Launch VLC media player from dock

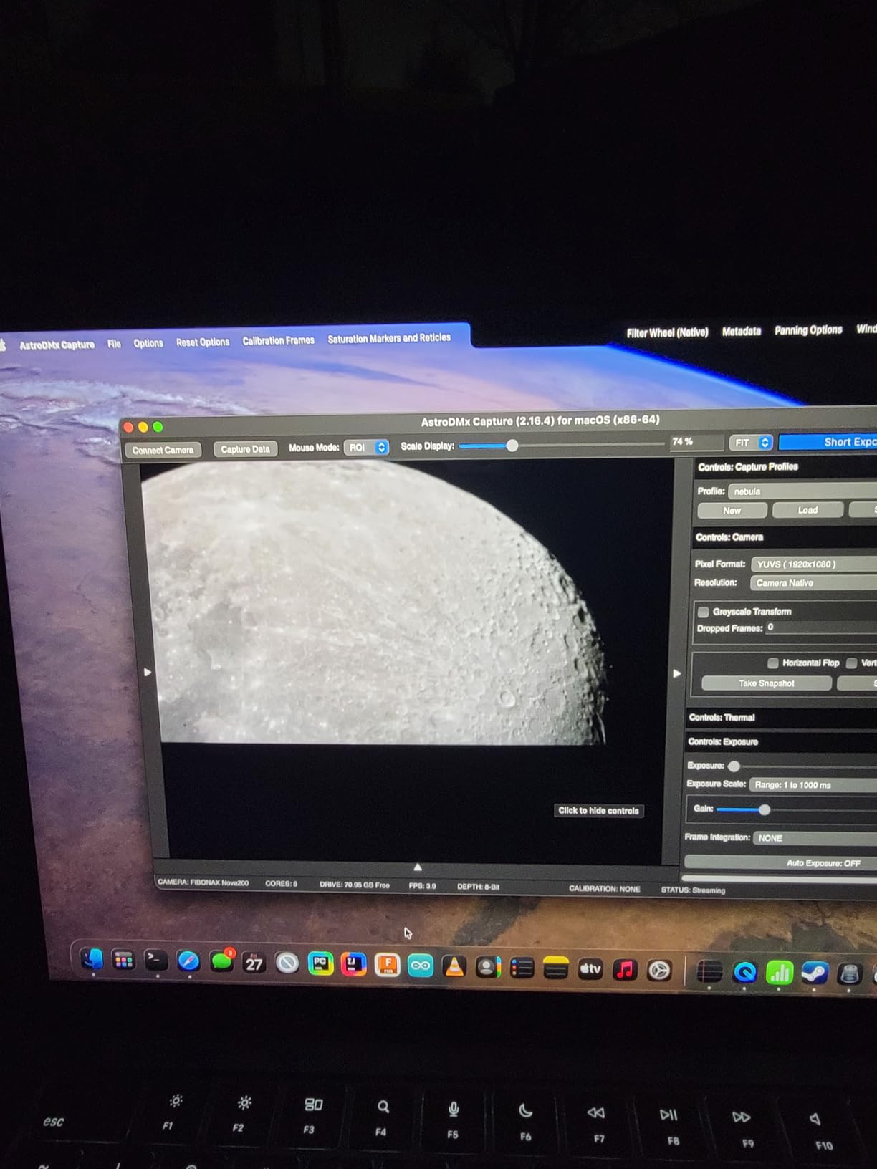(454, 967)
